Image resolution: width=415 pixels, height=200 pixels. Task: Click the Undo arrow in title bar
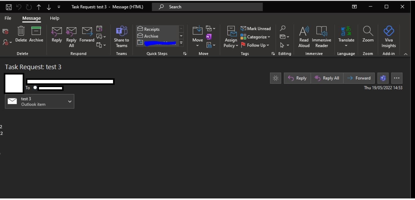19,7
